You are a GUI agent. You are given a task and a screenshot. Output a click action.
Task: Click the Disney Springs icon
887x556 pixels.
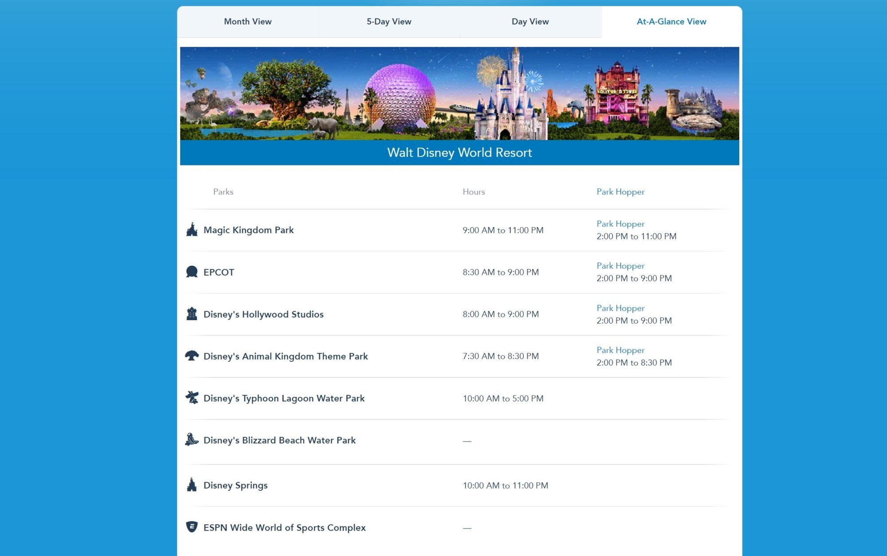(192, 485)
